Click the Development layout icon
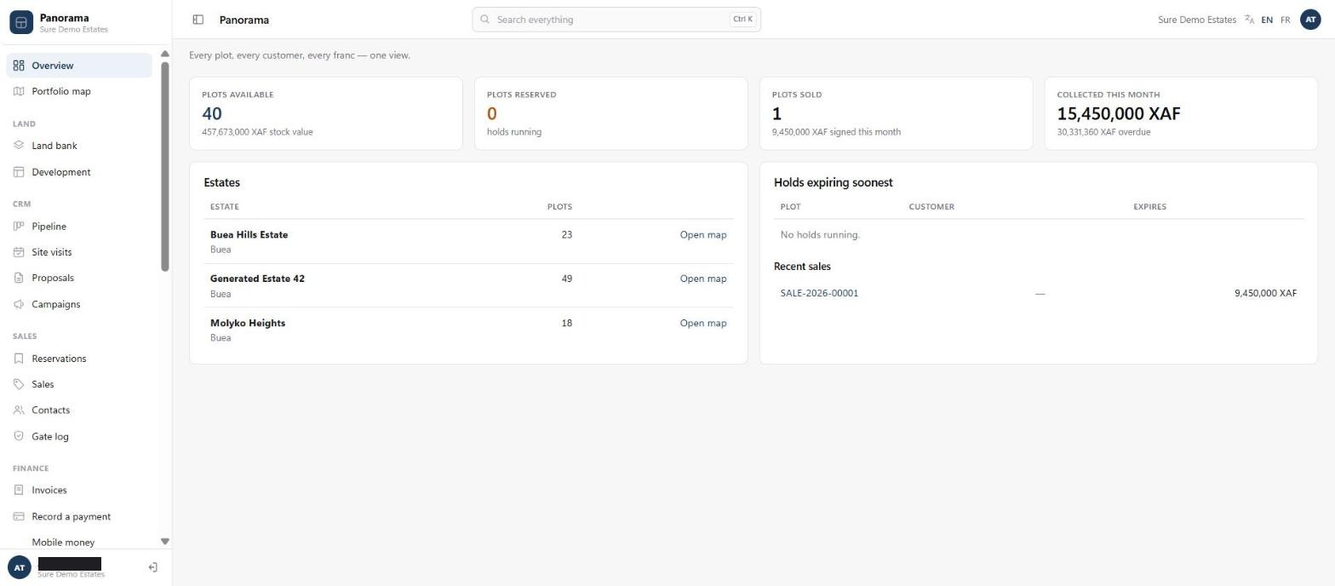The image size is (1335, 586). (x=19, y=172)
